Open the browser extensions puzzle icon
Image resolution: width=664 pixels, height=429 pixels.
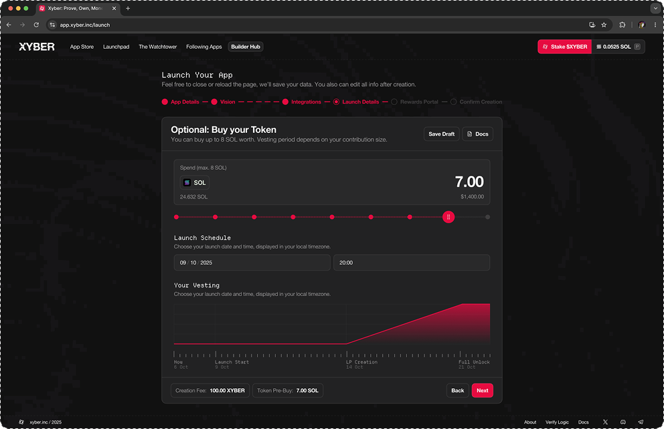click(x=622, y=25)
